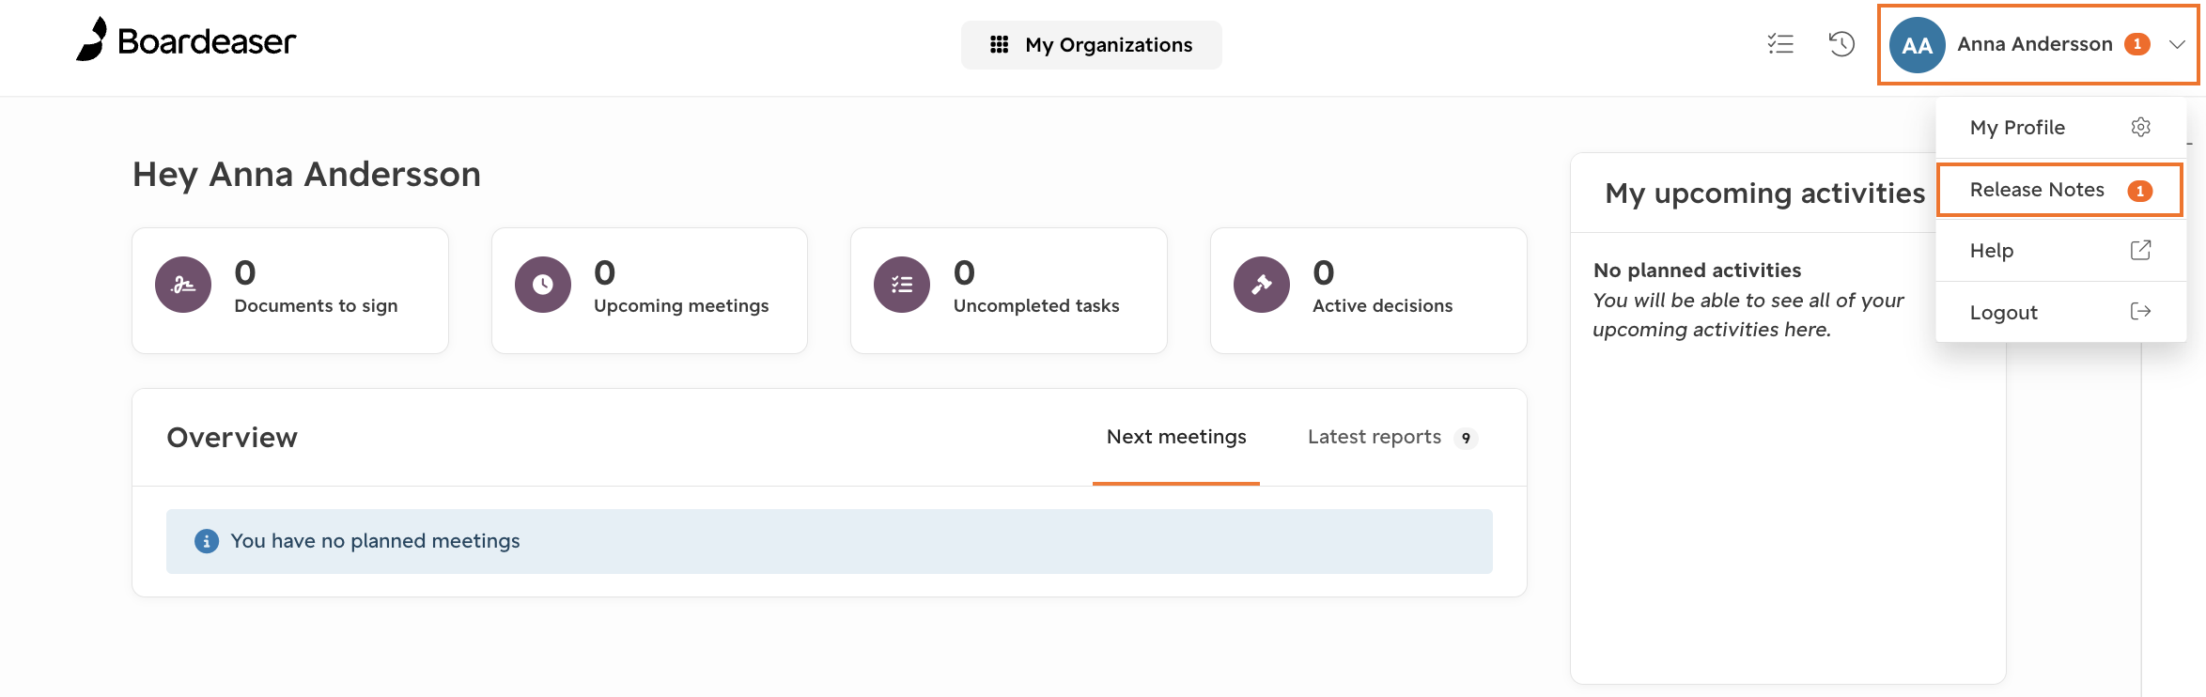Open the history clock icon in header
The width and height of the screenshot is (2206, 697).
1841,44
